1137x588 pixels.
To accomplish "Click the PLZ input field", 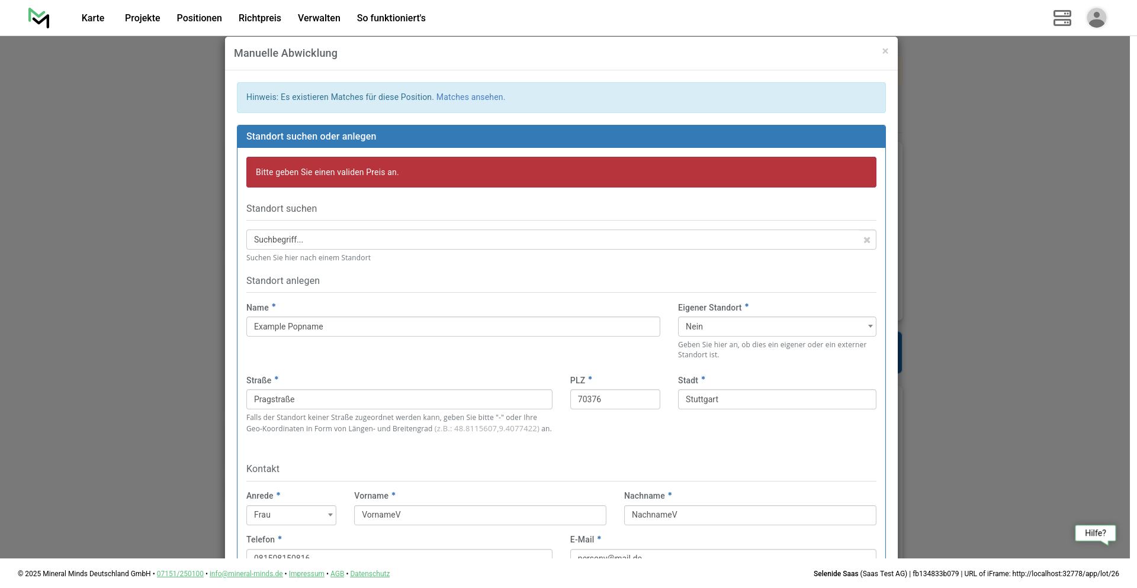I will [x=614, y=399].
